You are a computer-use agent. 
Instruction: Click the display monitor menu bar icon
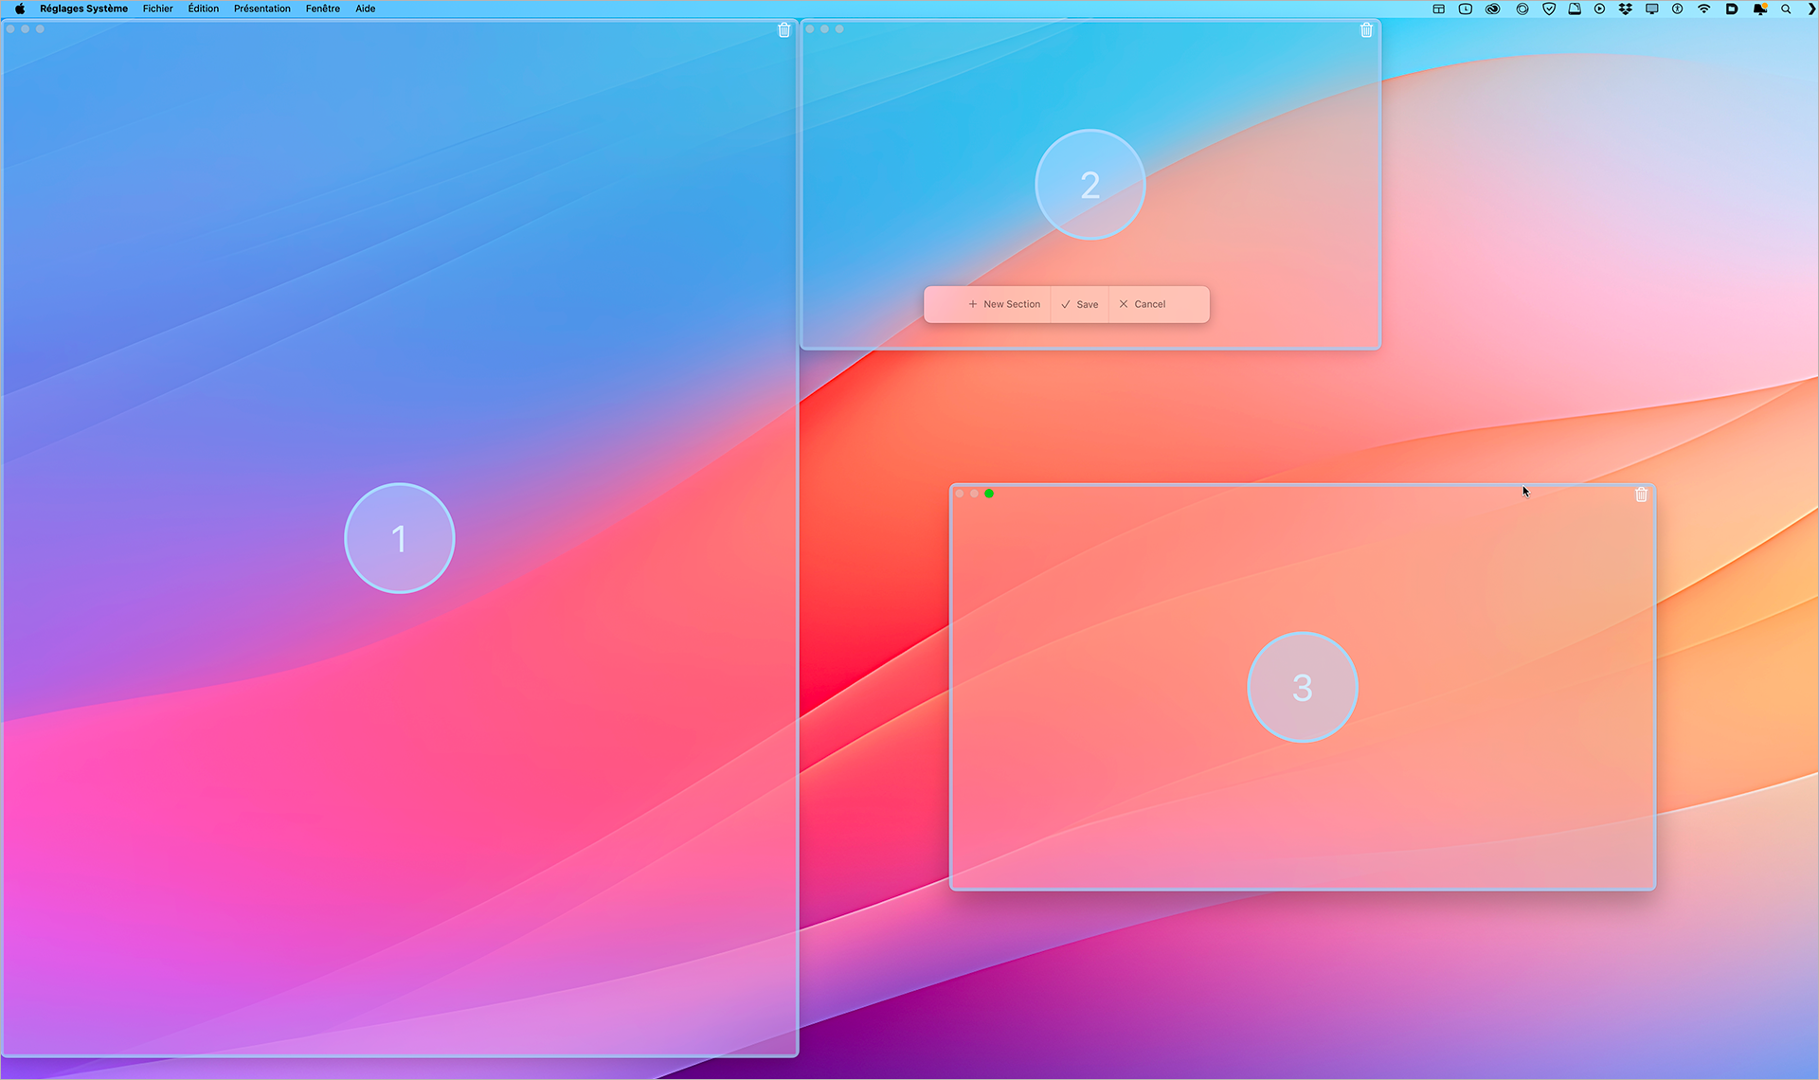(x=1651, y=9)
